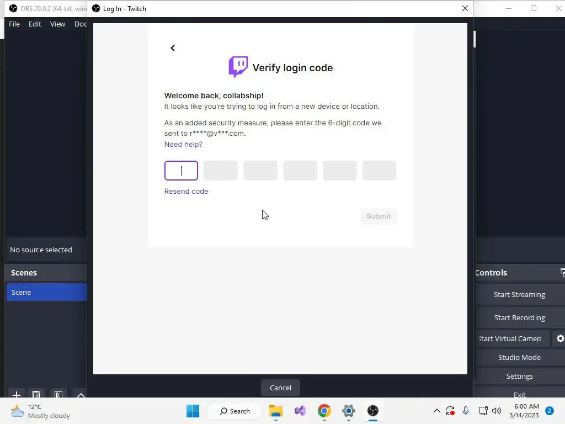Open notification badge showing 2
This screenshot has width=565, height=424.
(x=550, y=411)
